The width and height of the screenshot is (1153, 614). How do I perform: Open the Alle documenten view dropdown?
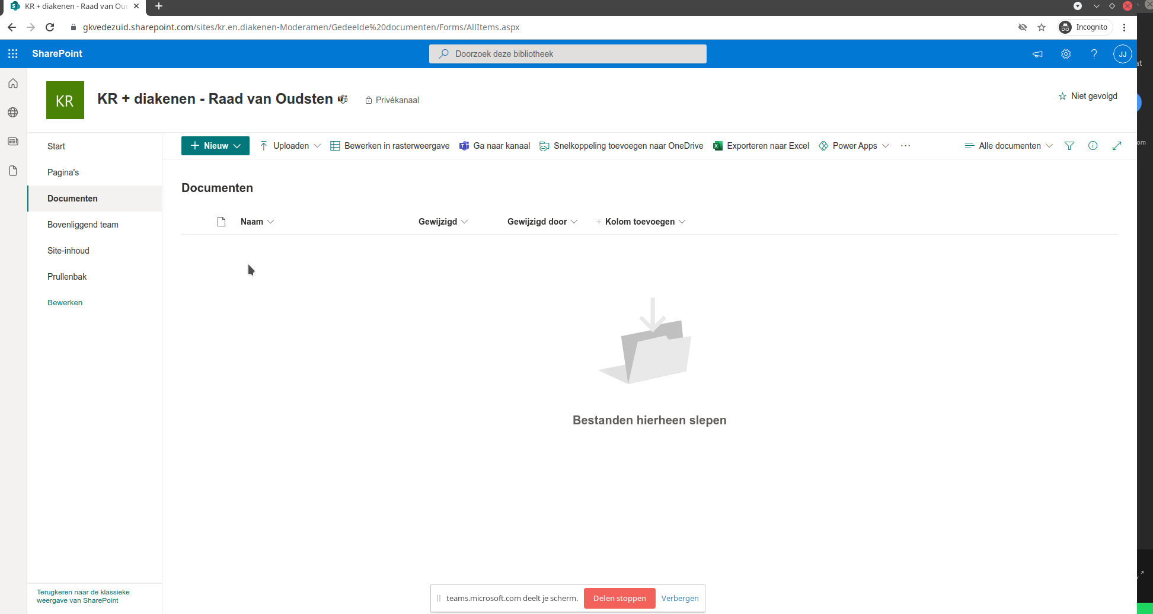click(1008, 146)
